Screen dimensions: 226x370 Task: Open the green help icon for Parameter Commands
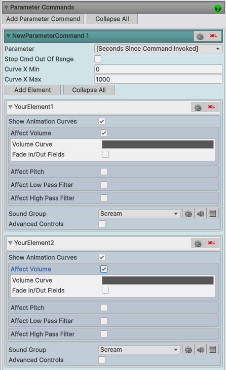(217, 9)
